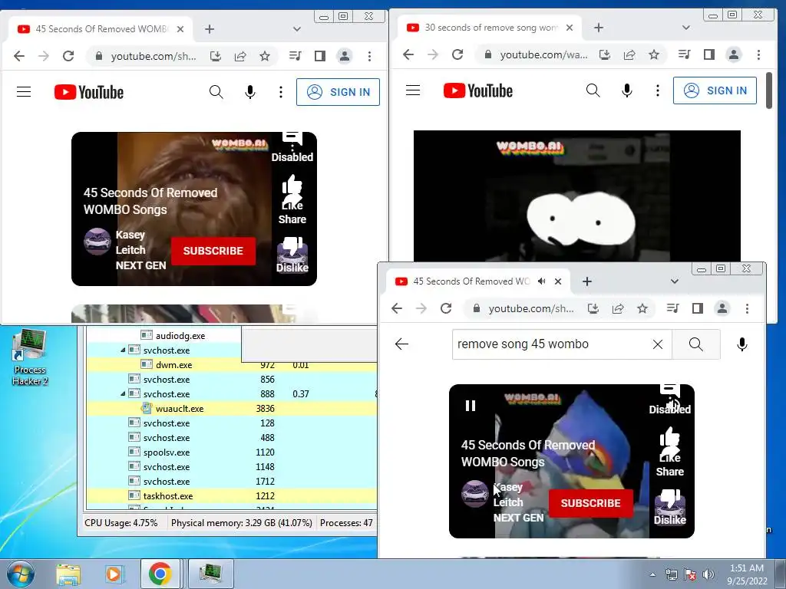Click SUBSCRIBE on bottom-right window short
Viewport: 786px width, 589px height.
(590, 503)
